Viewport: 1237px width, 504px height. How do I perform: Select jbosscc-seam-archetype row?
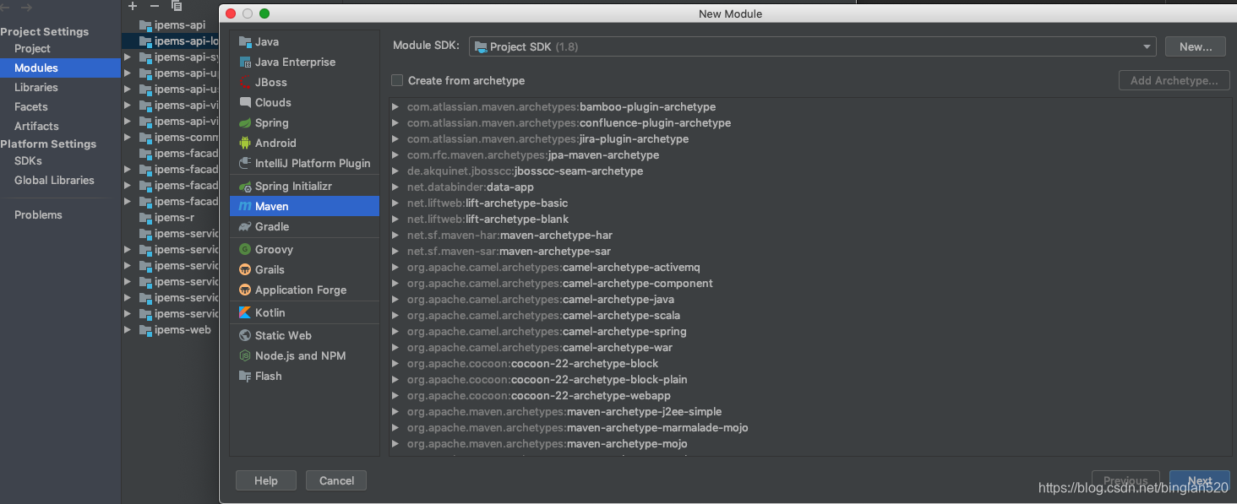coord(809,171)
